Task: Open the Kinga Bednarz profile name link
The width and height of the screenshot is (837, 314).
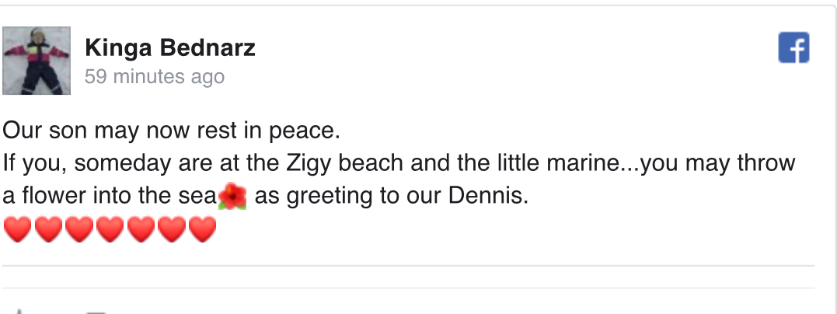Action: [169, 49]
